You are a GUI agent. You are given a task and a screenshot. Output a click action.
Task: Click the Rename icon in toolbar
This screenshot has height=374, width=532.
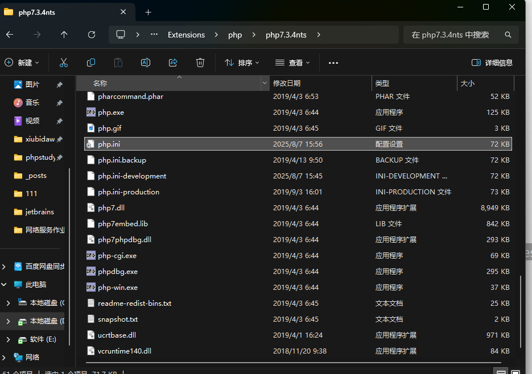click(x=146, y=63)
